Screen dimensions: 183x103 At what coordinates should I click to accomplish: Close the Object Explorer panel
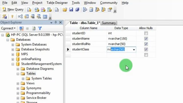[60, 22]
